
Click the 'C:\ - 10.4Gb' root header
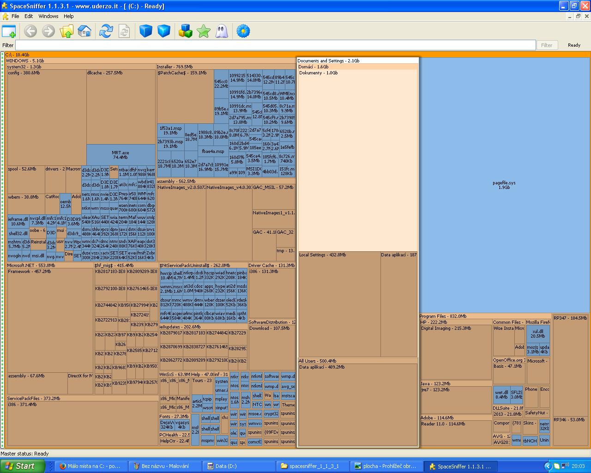pyautogui.click(x=297, y=55)
